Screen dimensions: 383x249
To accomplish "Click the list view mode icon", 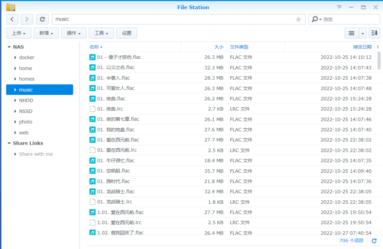I will (352, 33).
